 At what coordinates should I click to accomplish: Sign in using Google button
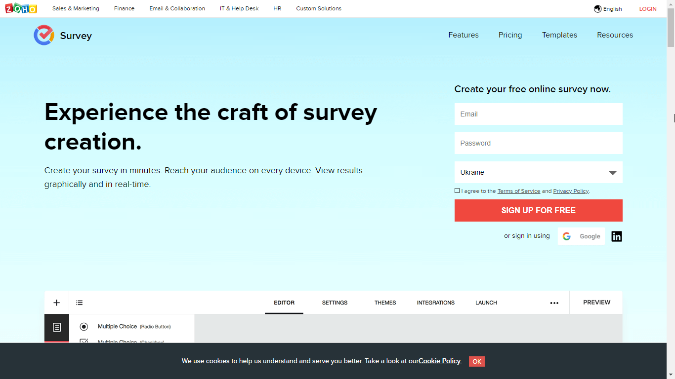pos(581,236)
